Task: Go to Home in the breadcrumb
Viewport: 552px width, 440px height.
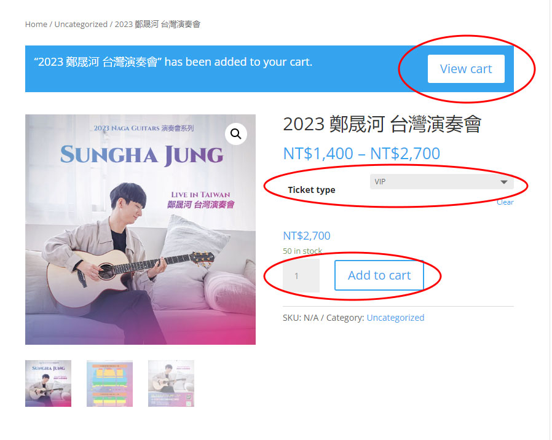Action: point(36,24)
